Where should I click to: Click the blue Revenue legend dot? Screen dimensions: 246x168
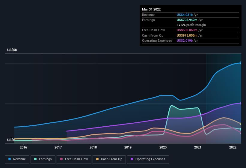point(10,159)
